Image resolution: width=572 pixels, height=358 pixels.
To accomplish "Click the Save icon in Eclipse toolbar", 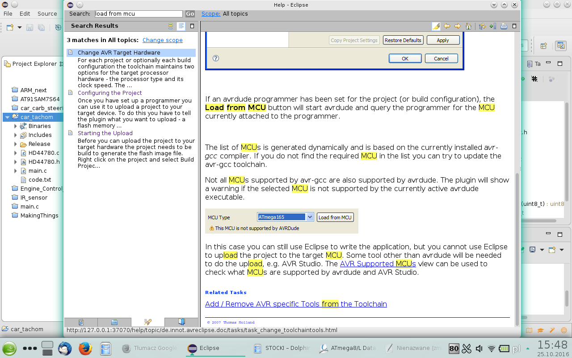I will click(x=30, y=28).
